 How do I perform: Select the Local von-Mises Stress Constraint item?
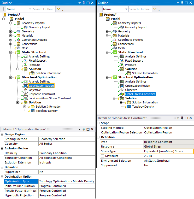pyautogui.click(x=50, y=98)
